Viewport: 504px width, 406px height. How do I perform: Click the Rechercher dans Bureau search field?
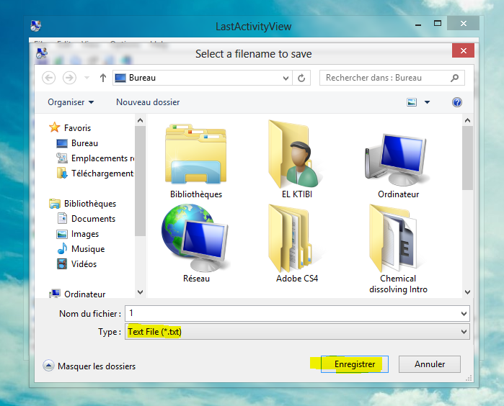386,78
